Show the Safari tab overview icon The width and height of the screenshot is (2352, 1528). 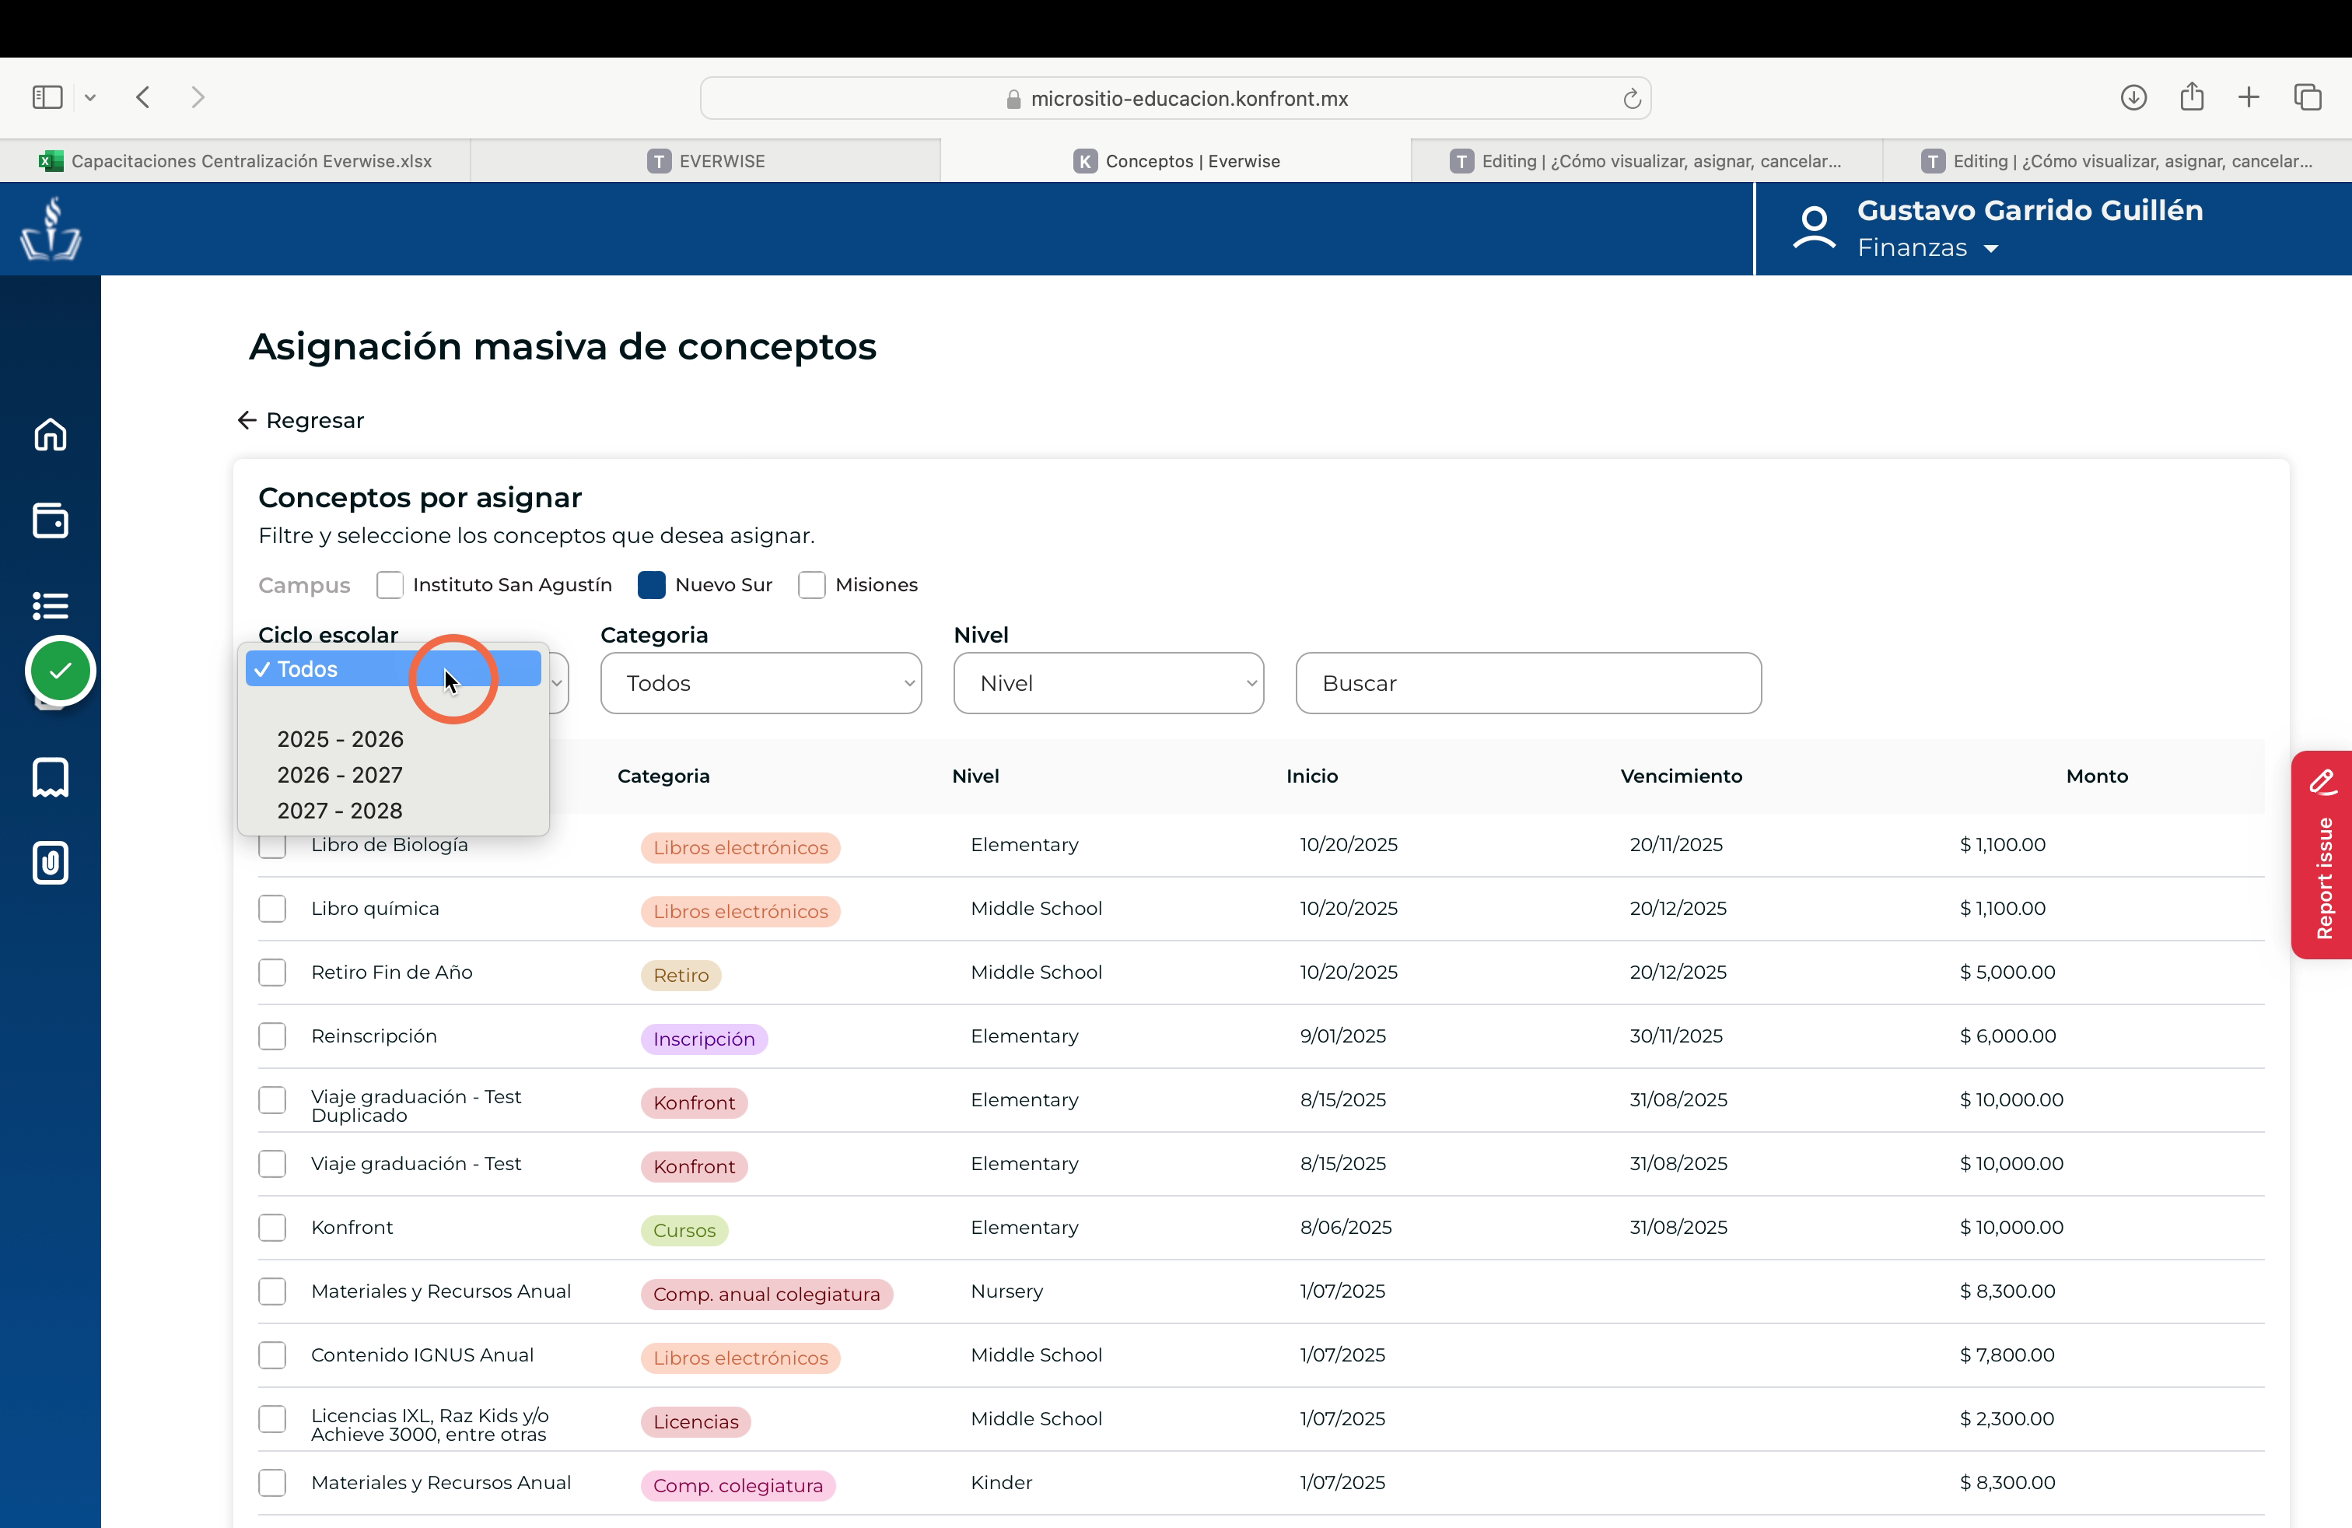(x=2308, y=96)
